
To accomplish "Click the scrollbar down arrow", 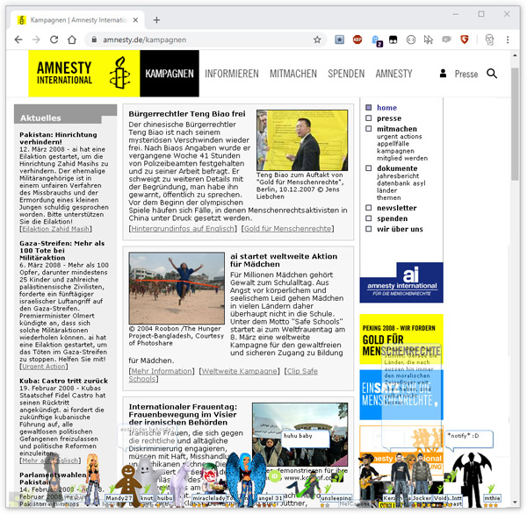I will [x=515, y=503].
